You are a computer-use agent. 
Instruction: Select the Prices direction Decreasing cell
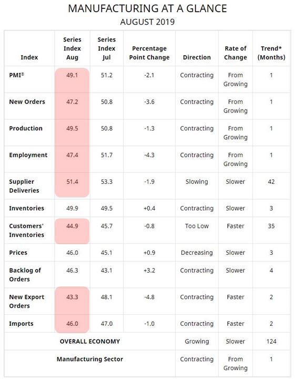click(x=197, y=253)
